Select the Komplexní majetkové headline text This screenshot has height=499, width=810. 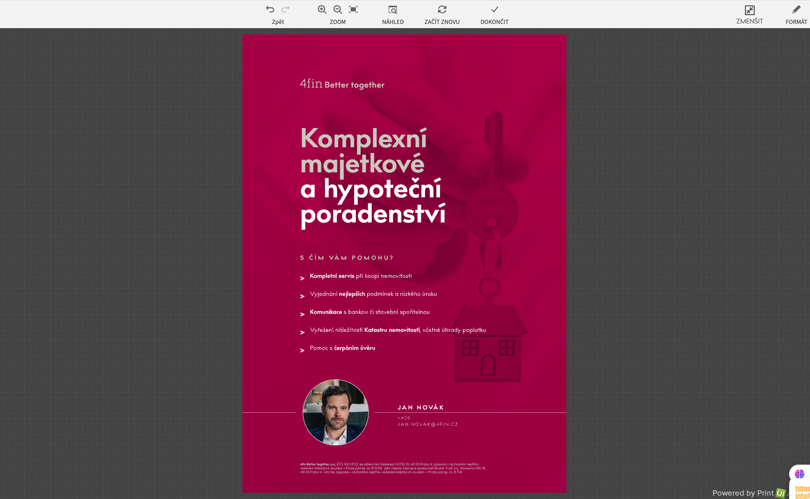[x=363, y=151]
